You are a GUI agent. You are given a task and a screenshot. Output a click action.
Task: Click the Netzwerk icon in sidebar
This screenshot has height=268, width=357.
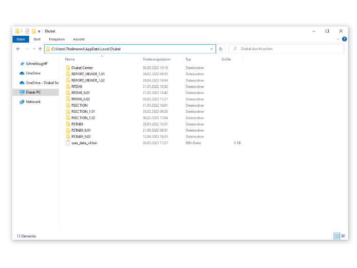click(x=22, y=102)
